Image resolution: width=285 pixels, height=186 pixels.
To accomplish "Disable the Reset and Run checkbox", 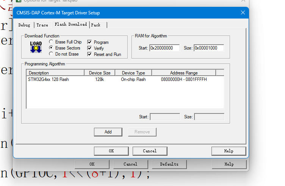I will pyautogui.click(x=89, y=54).
